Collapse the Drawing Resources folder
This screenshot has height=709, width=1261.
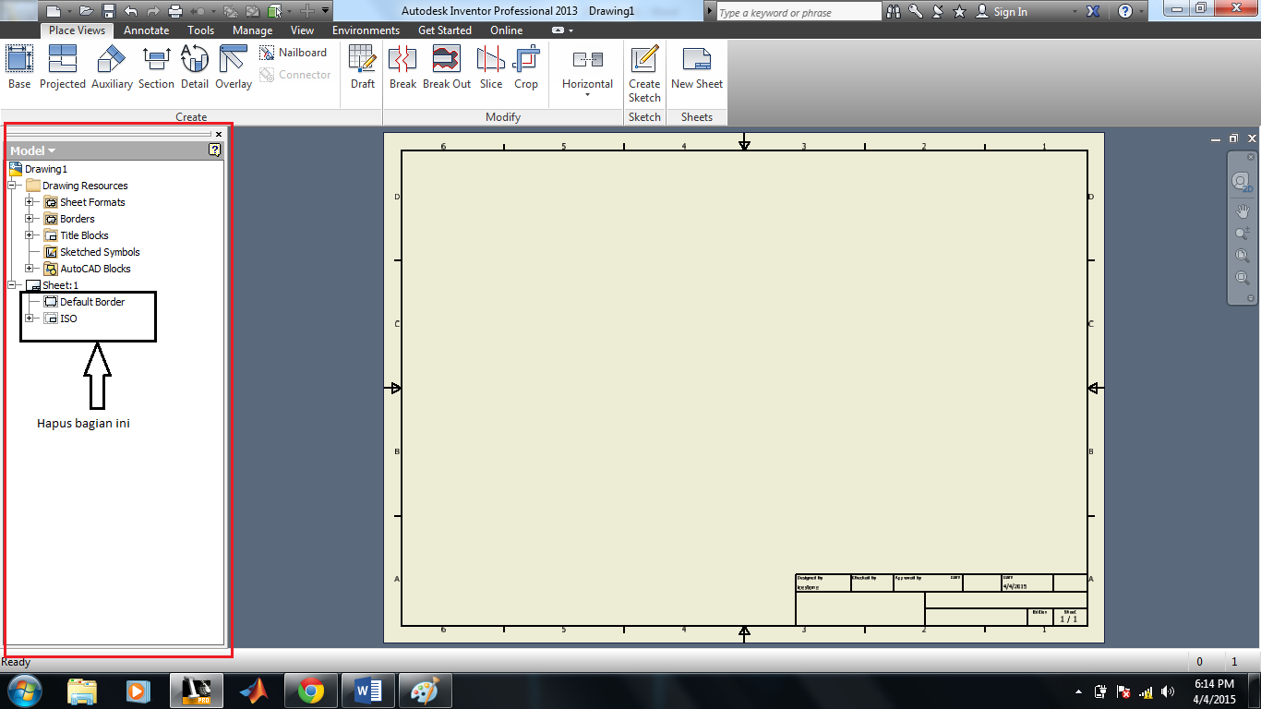(x=12, y=186)
